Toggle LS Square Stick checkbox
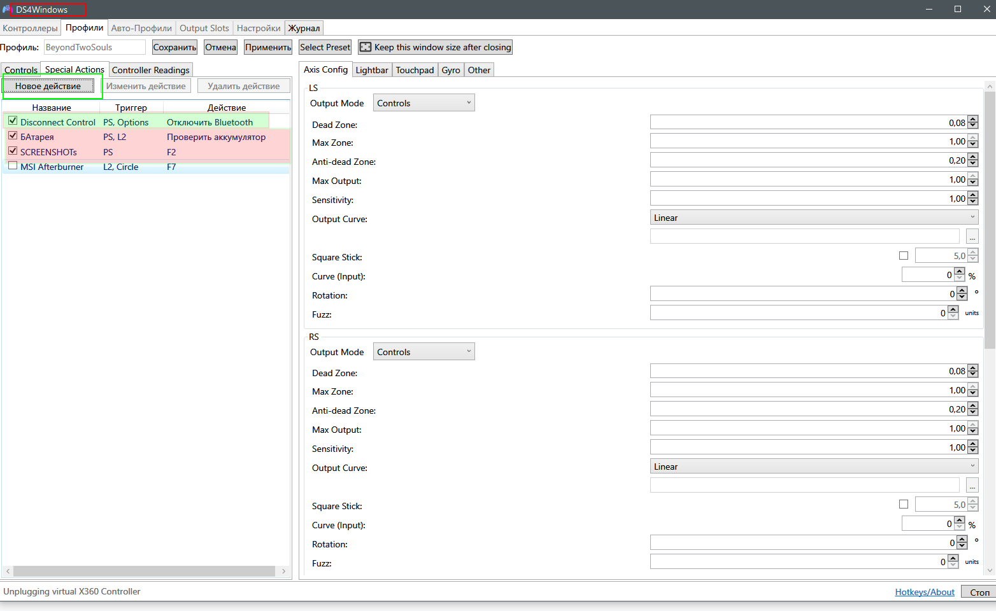 (903, 256)
